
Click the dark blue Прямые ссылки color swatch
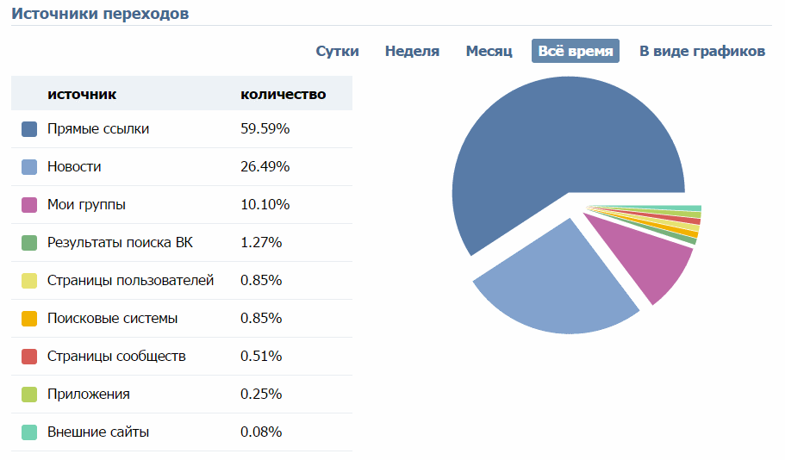29,129
